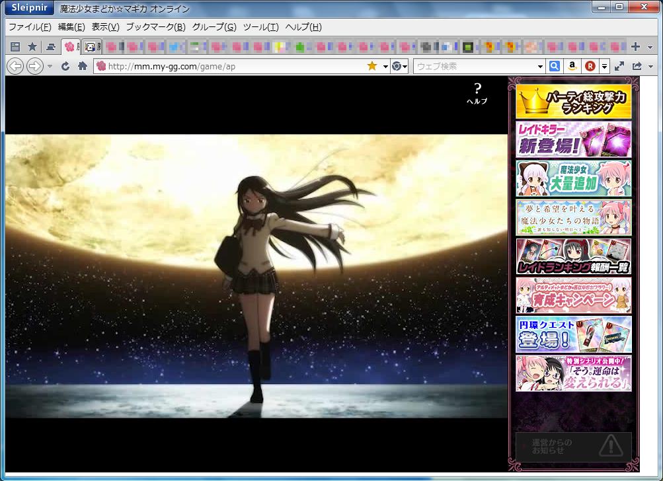Screen dimensions: 663x481
Task: Open the ツール(T) menu
Action: tap(261, 27)
